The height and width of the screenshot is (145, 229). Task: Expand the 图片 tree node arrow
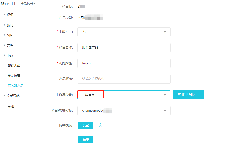(x=4, y=35)
